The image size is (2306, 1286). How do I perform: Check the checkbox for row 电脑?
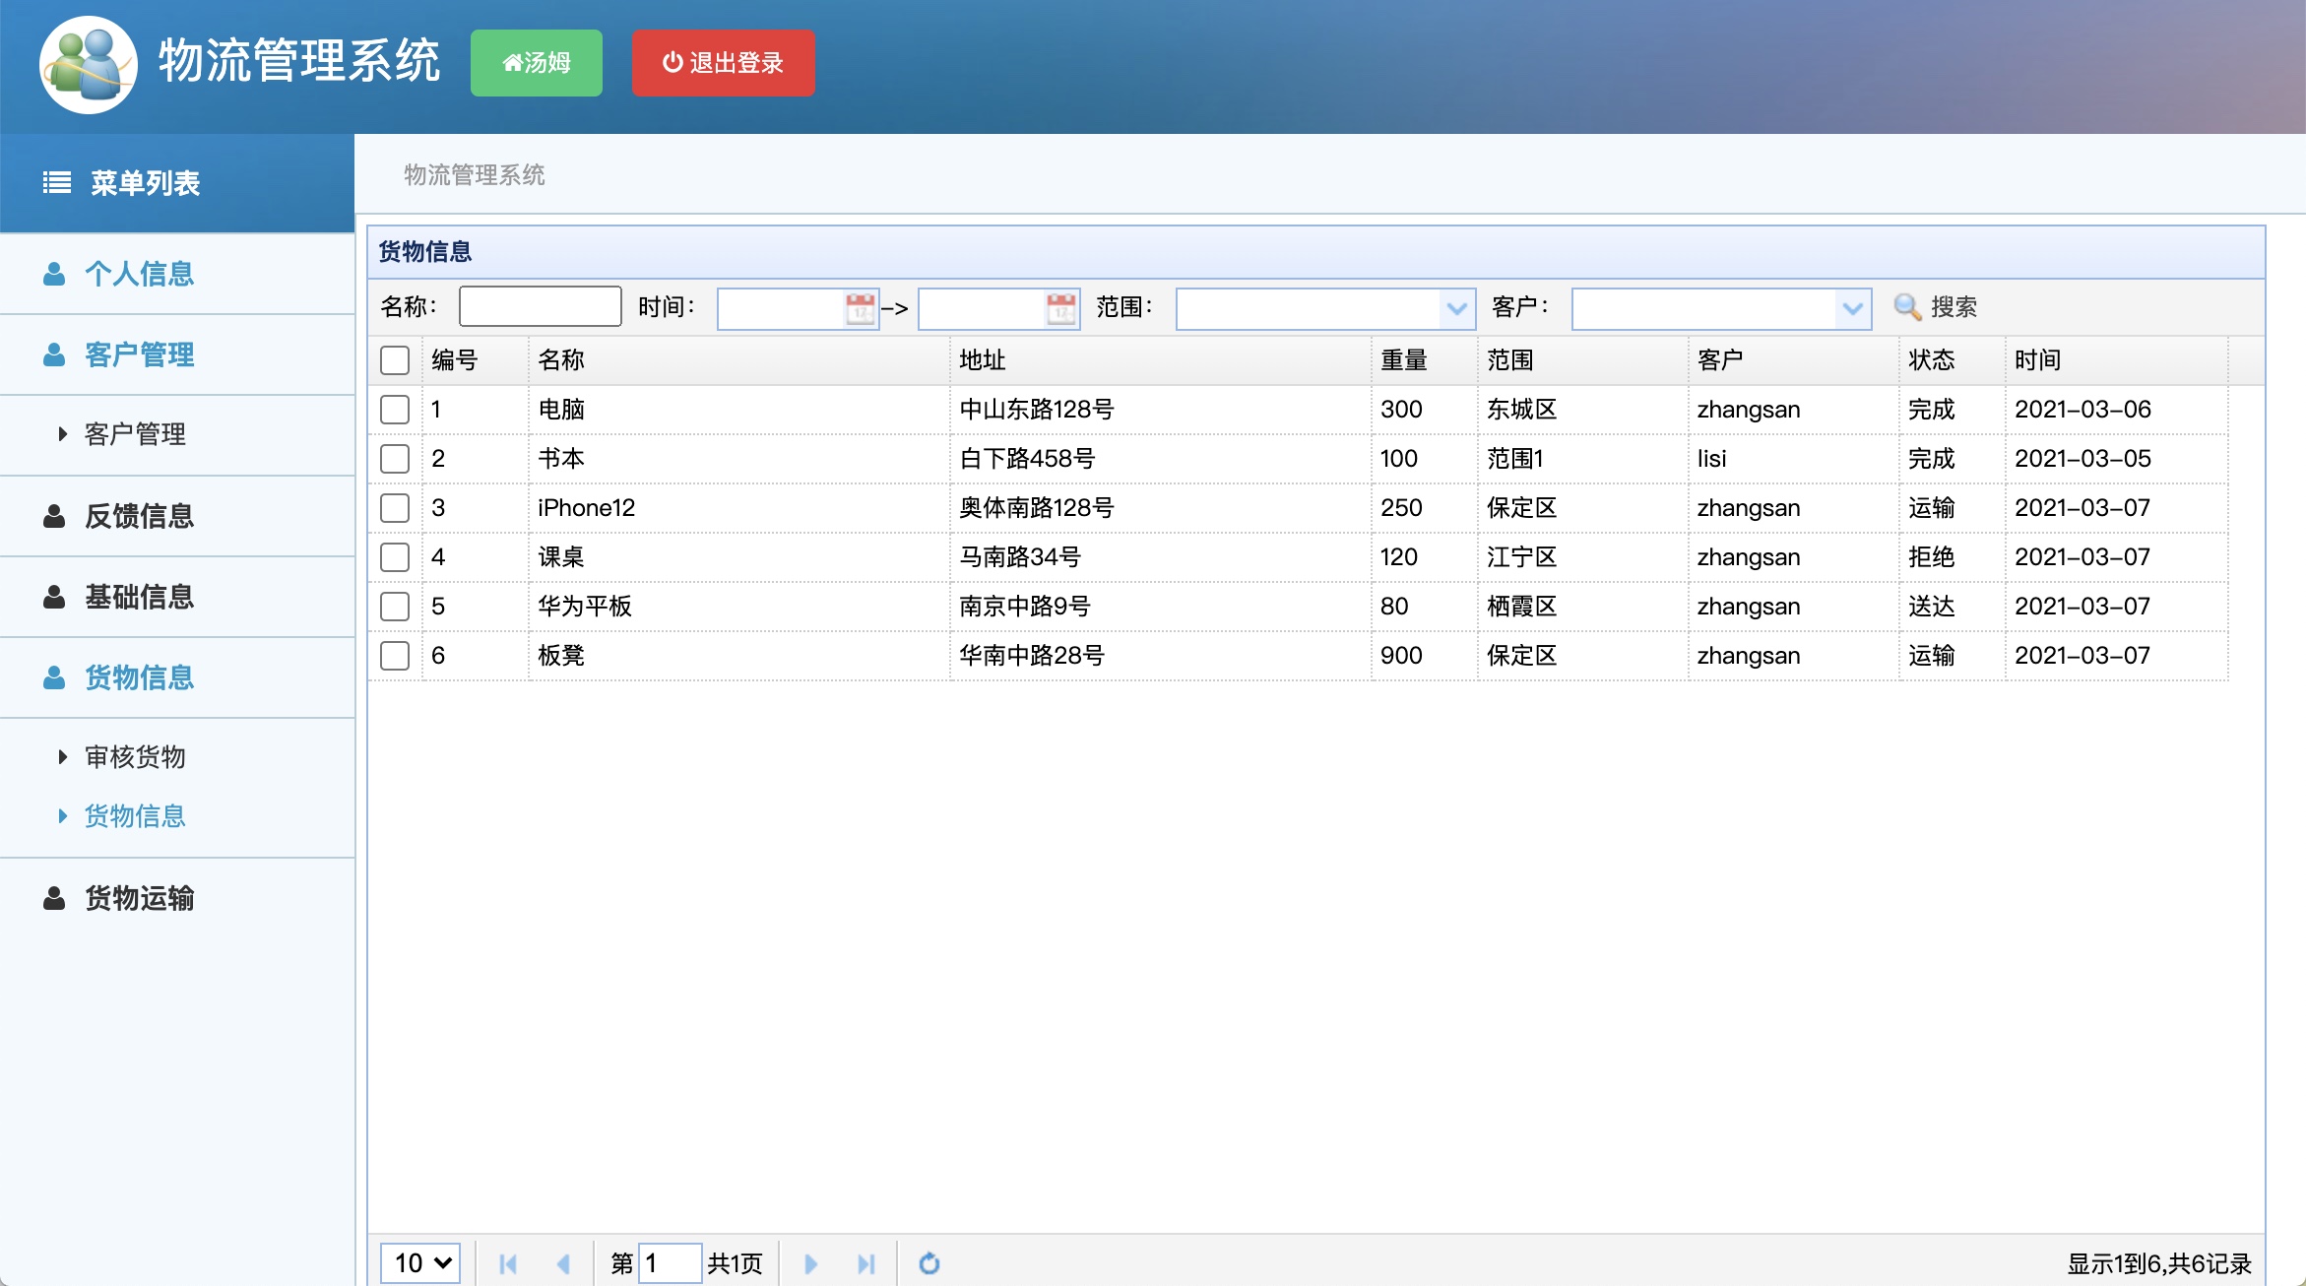pyautogui.click(x=394, y=409)
